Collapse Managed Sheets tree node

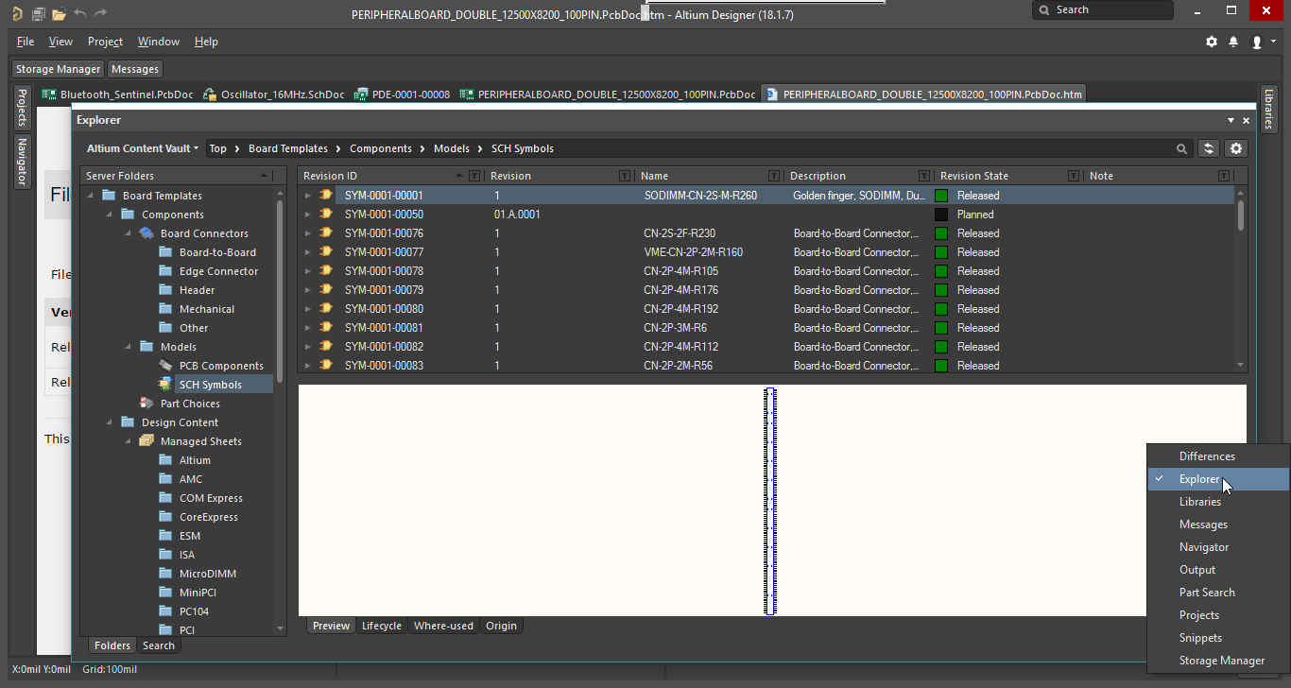click(x=129, y=441)
